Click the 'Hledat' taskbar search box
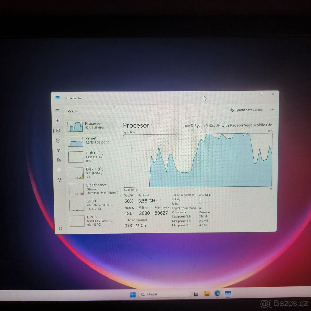Screen dimensions: 311x311 [x=165, y=294]
